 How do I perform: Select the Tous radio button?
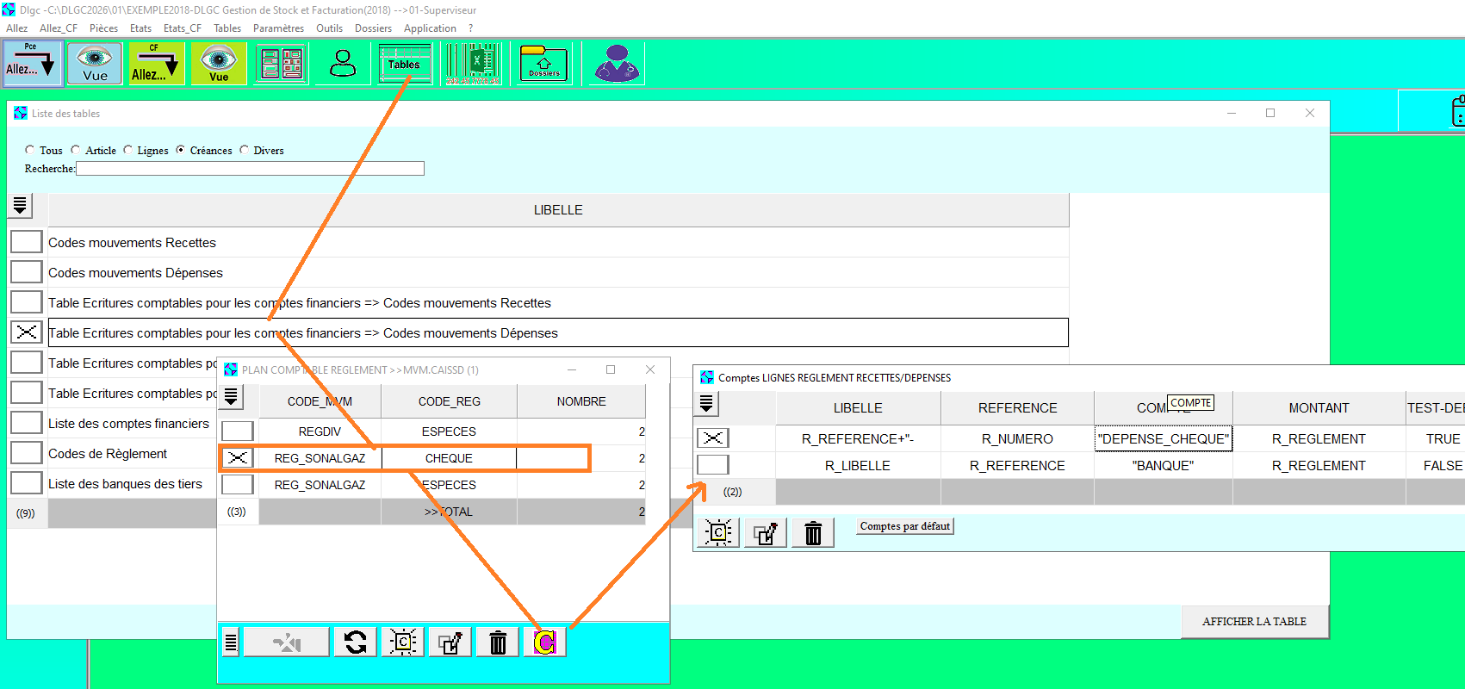(30, 150)
